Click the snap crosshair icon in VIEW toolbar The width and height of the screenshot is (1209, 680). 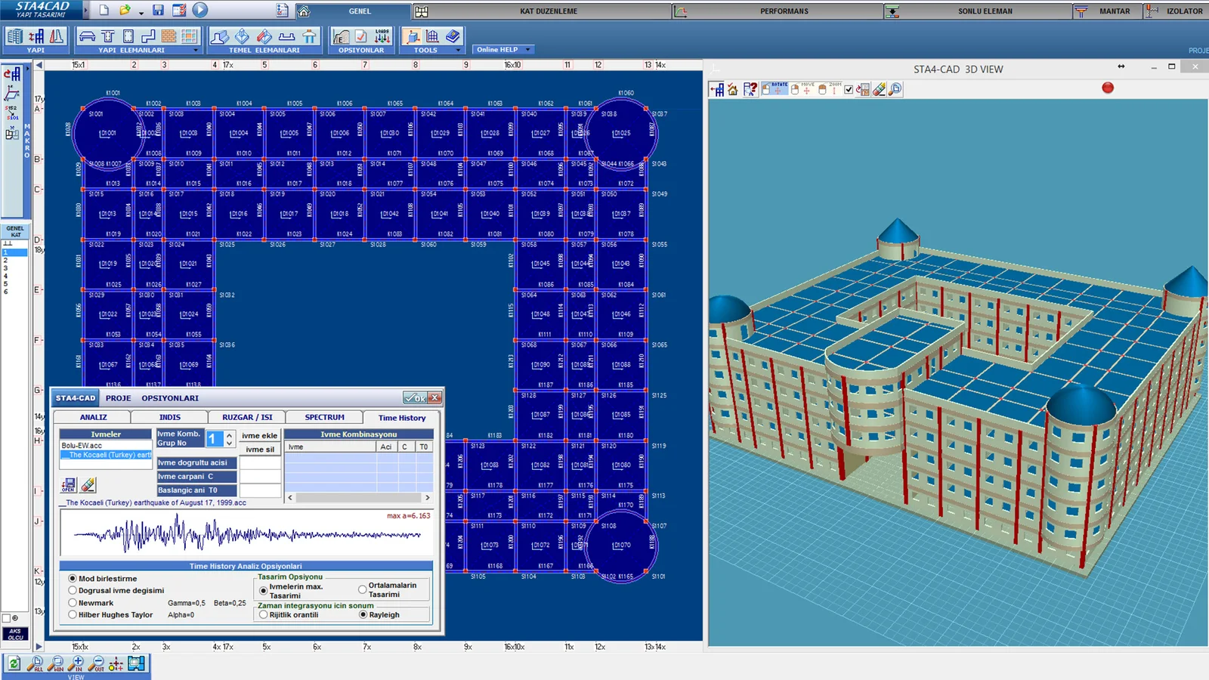pyautogui.click(x=116, y=664)
